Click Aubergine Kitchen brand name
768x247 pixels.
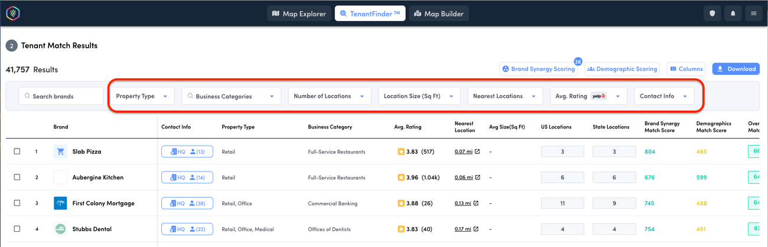pos(98,177)
